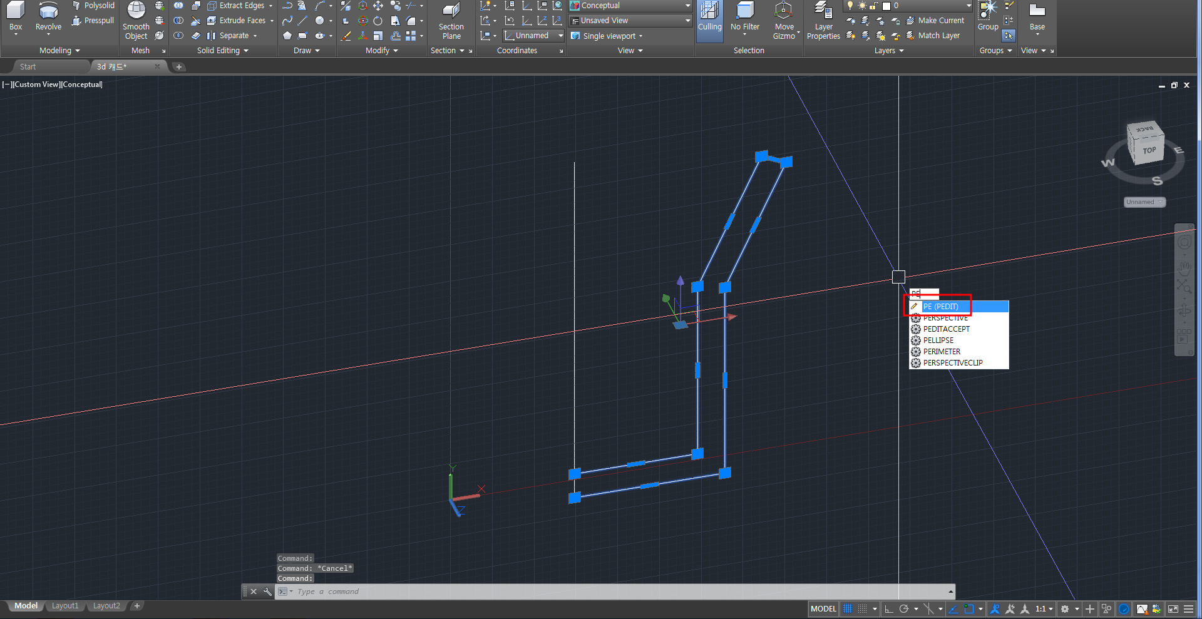Select PERIMETER from suggestions
This screenshot has height=619, width=1202.
tap(958, 352)
